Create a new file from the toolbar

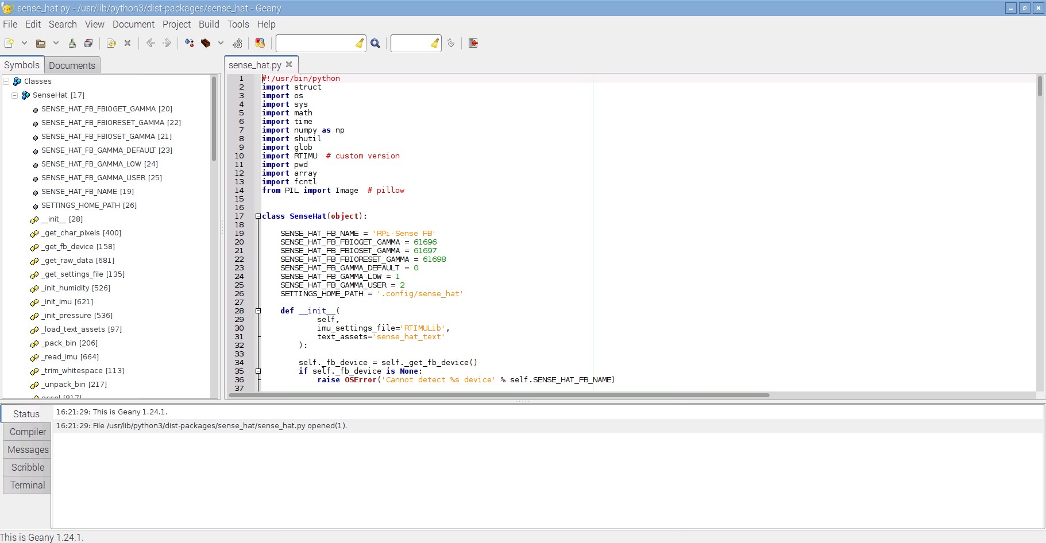(x=9, y=43)
